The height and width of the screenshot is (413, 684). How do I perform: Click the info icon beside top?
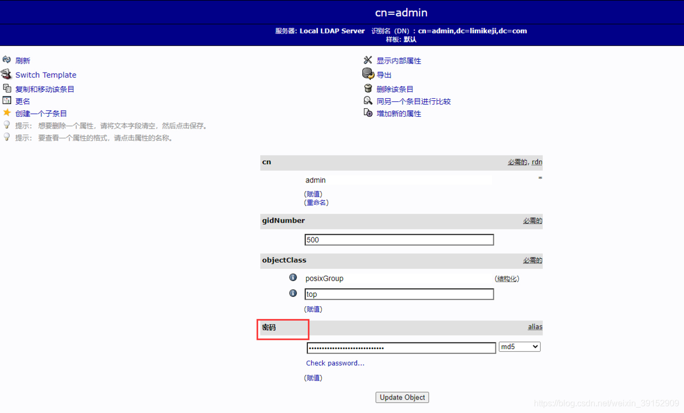pyautogui.click(x=293, y=293)
